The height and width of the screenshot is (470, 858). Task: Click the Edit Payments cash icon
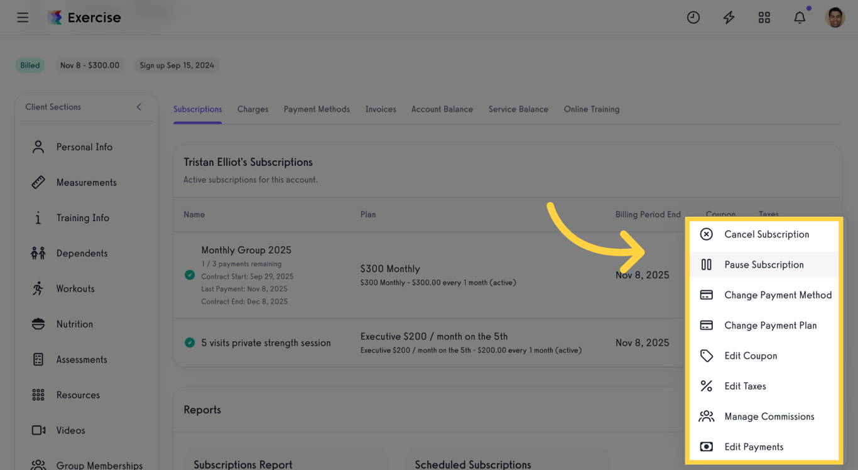[707, 447]
